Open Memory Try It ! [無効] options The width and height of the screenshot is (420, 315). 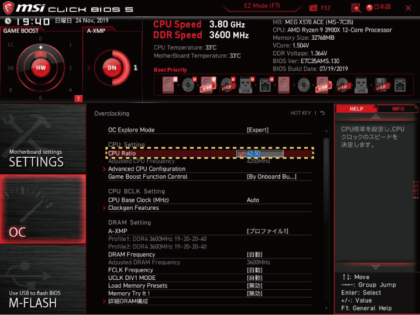click(x=210, y=293)
